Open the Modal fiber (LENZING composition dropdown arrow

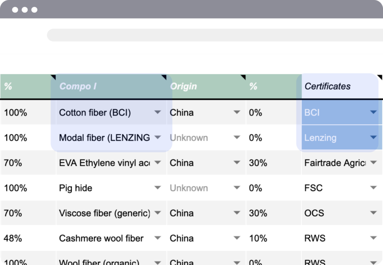click(x=158, y=137)
